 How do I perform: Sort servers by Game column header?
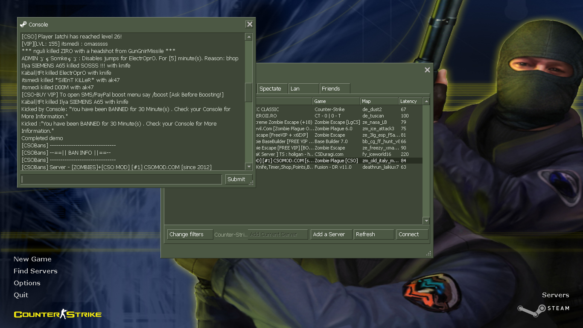coord(336,101)
